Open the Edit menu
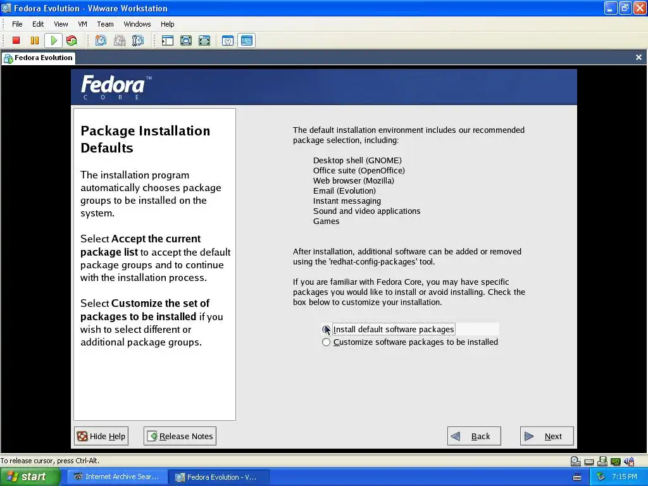The height and width of the screenshot is (486, 648). pyautogui.click(x=38, y=24)
